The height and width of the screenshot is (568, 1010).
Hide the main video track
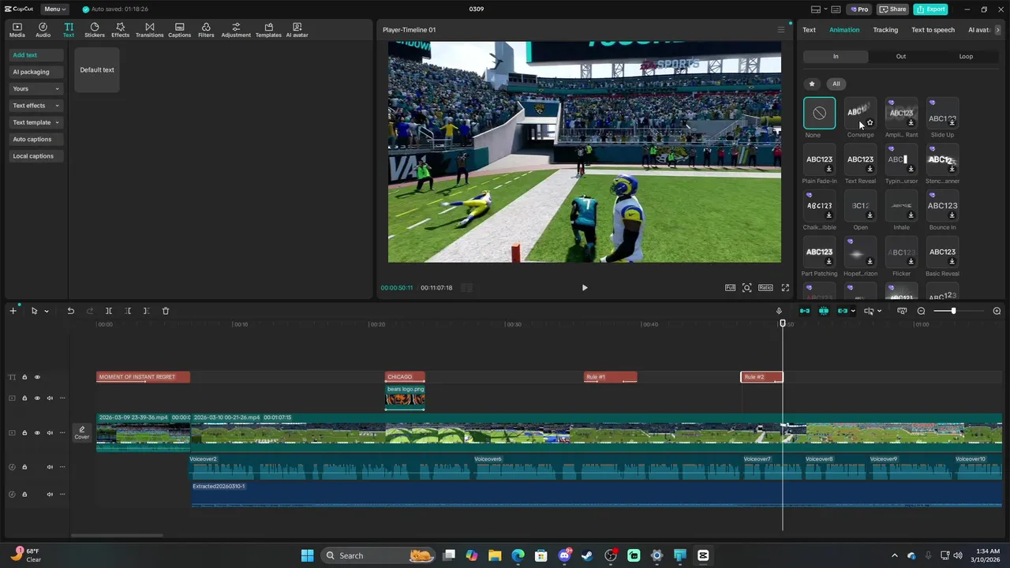coord(37,433)
